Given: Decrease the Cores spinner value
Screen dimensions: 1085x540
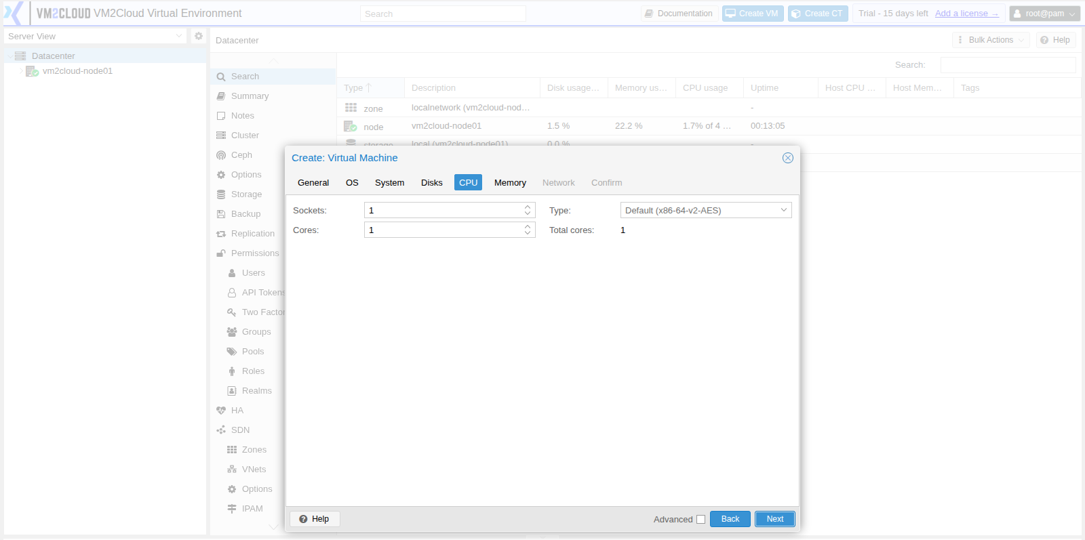Looking at the screenshot, I should (528, 233).
